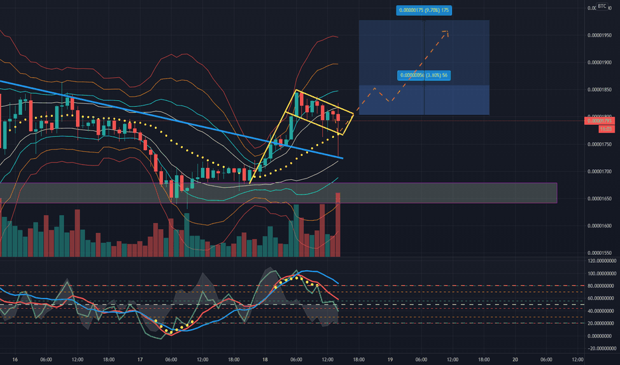The width and height of the screenshot is (620, 365).
Task: Click the 100.00000000 oscillator scale label
Action: pyautogui.click(x=602, y=273)
